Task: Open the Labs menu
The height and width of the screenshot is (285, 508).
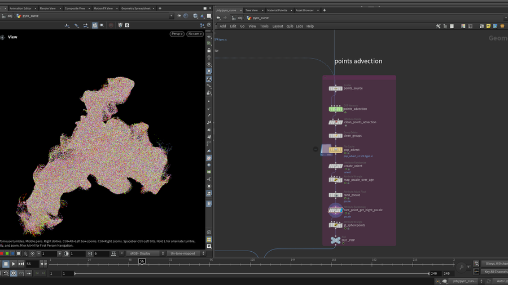Action: 299,26
